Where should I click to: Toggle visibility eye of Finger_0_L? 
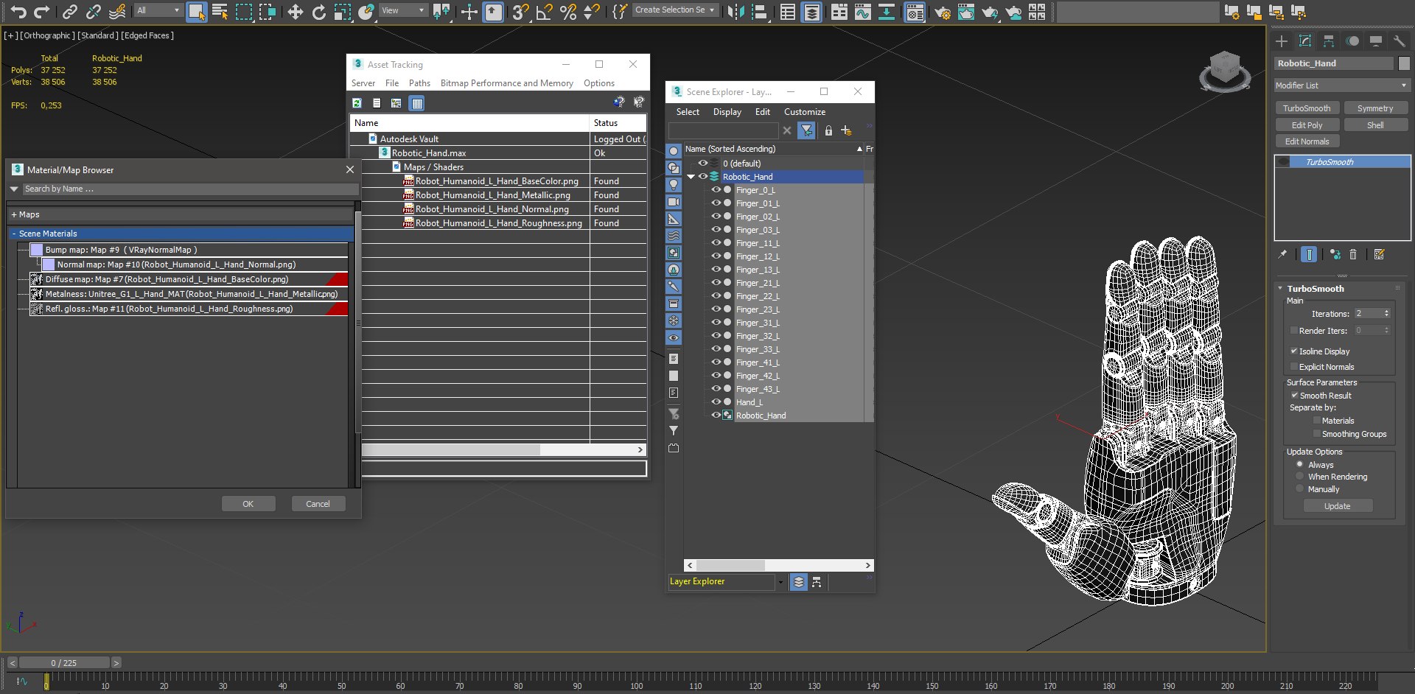[715, 190]
